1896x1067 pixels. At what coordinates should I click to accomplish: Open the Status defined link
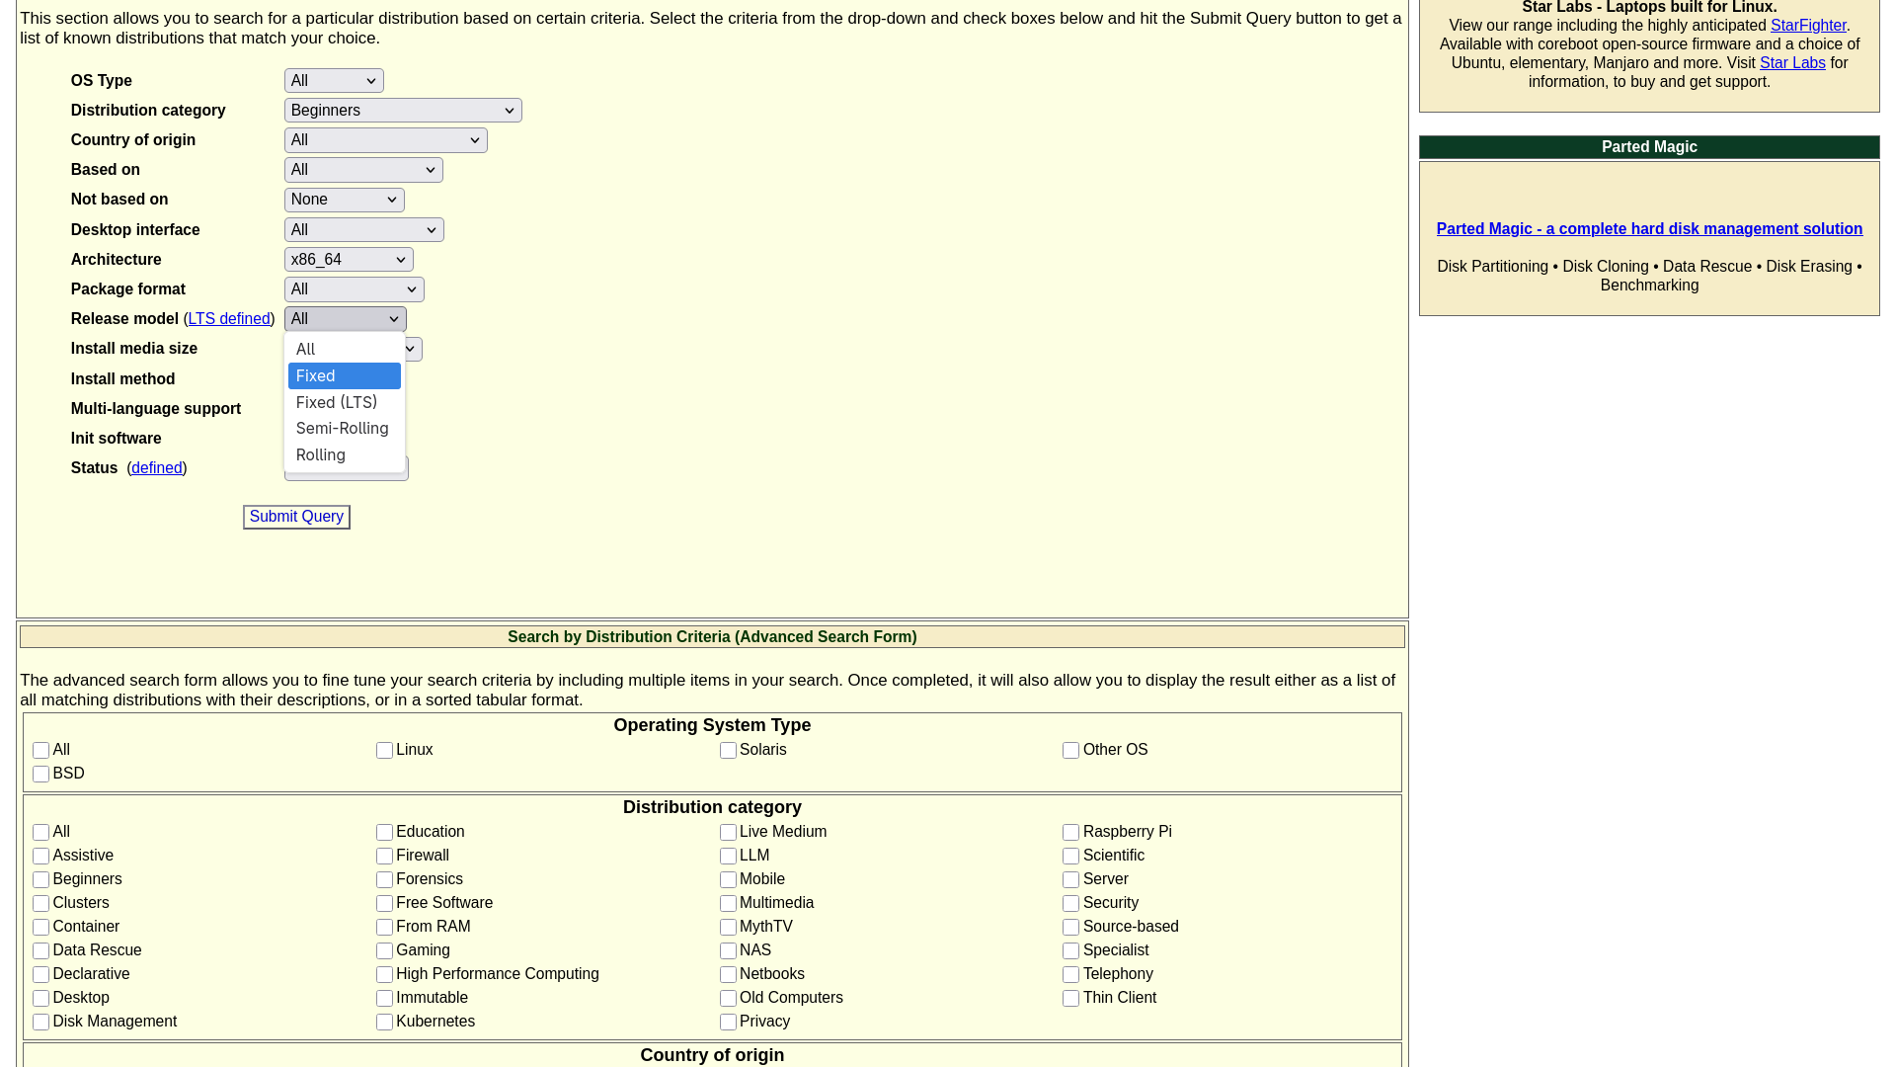click(x=156, y=467)
